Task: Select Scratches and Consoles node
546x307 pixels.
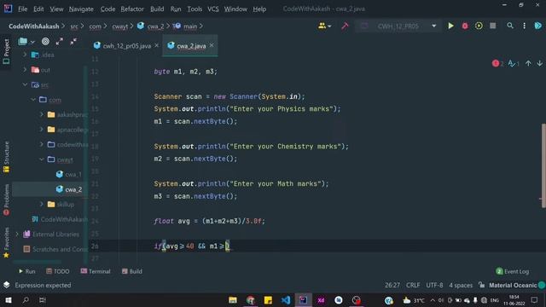Action: click(55, 249)
